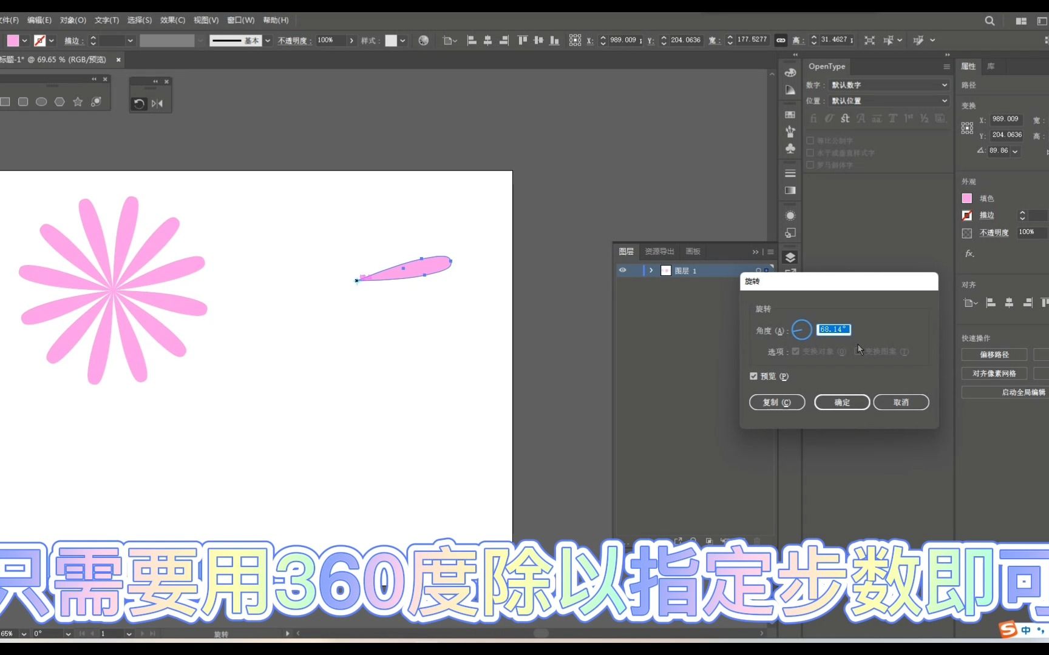Click the 复制 button in the Rotate dialog
The height and width of the screenshot is (655, 1049).
coord(777,402)
